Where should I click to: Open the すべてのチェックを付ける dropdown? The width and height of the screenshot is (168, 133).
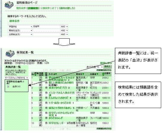(x=16, y=78)
